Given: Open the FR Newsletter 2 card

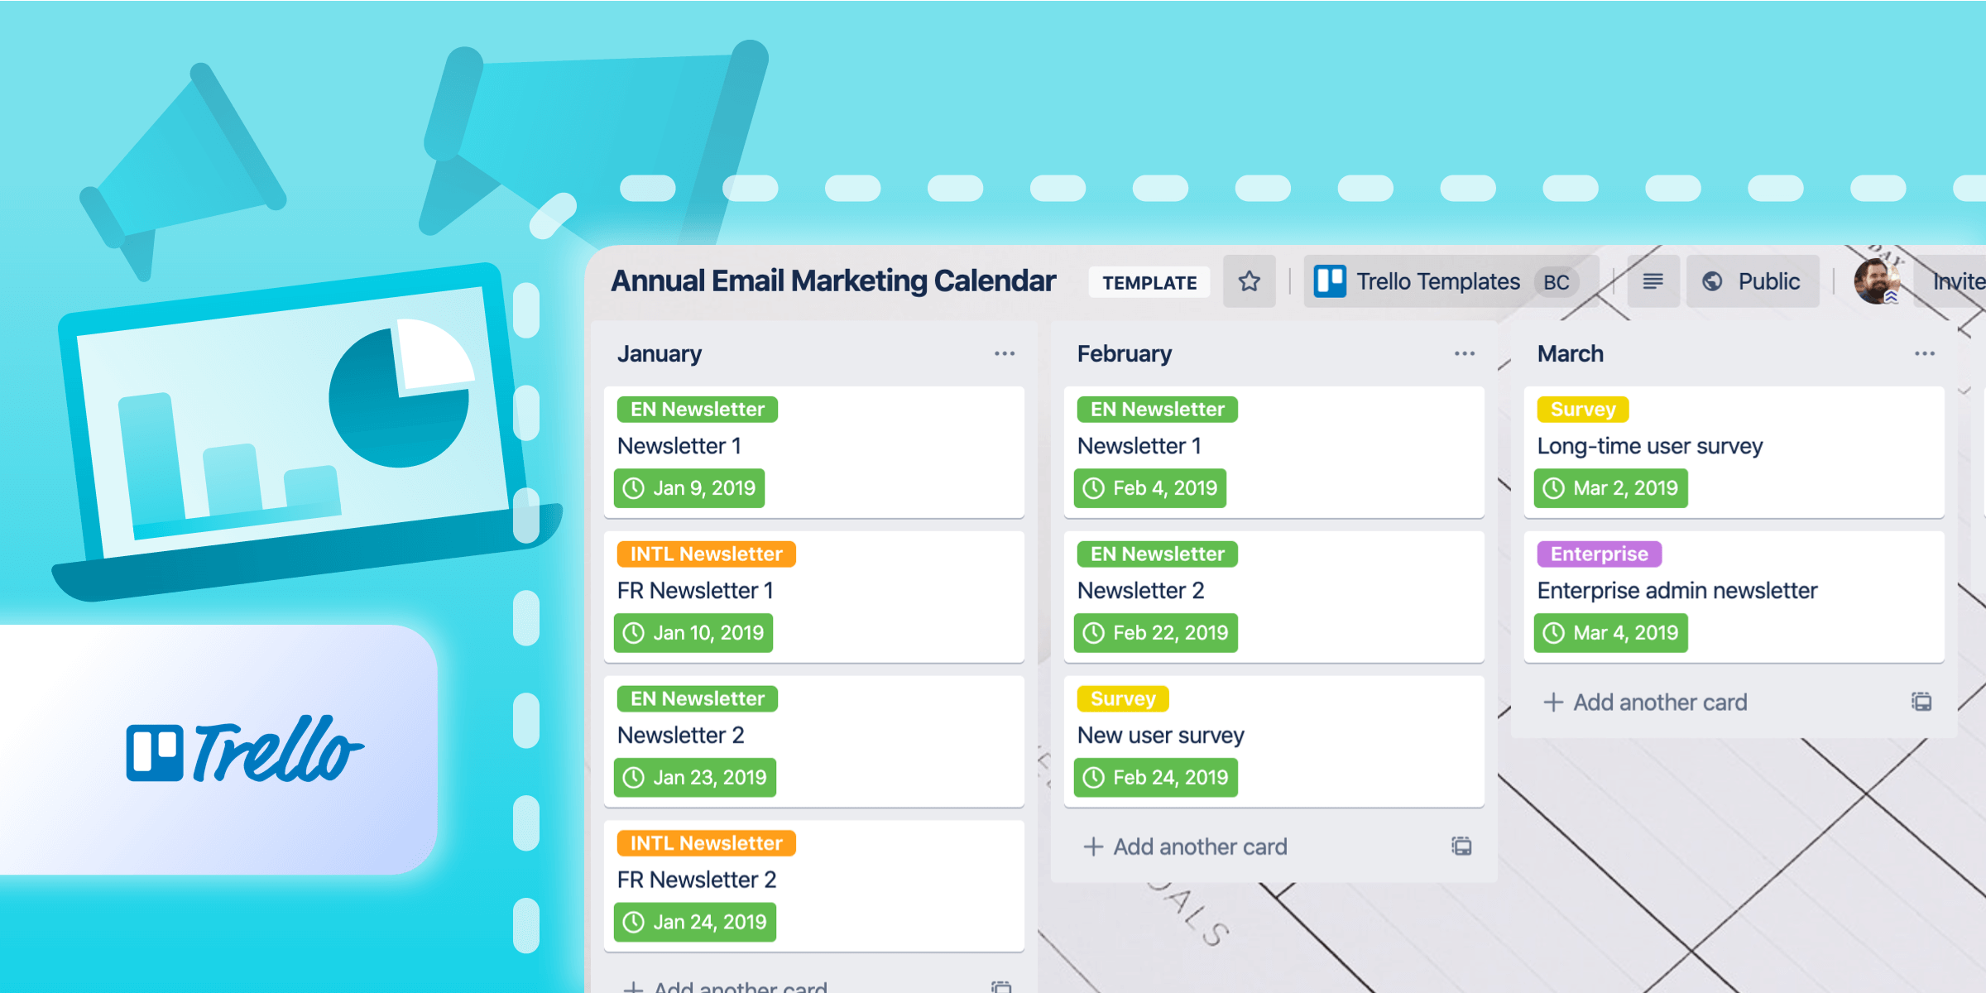Looking at the screenshot, I should [814, 885].
